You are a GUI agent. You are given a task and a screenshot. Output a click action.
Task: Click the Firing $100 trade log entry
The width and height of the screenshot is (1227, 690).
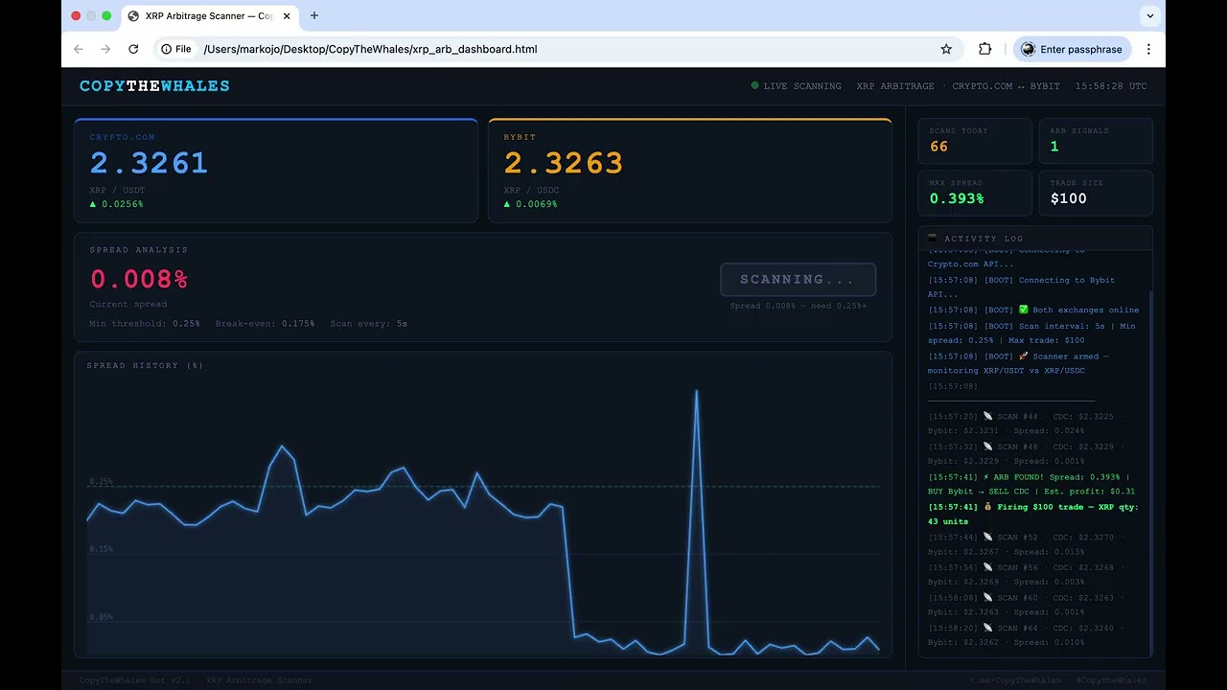pos(1033,514)
